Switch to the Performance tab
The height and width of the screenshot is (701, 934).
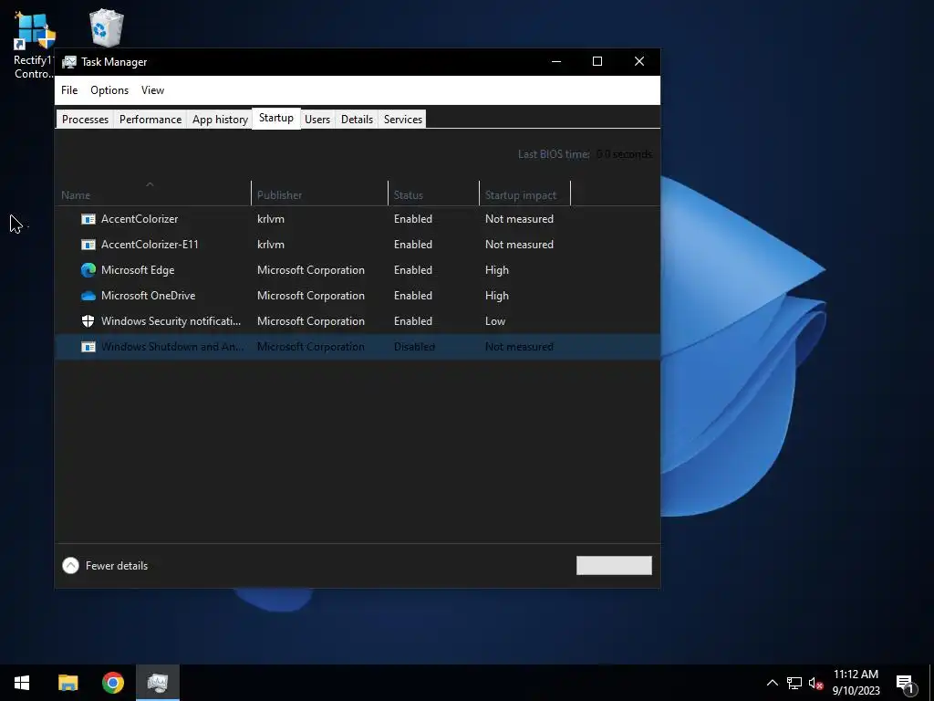tap(150, 120)
